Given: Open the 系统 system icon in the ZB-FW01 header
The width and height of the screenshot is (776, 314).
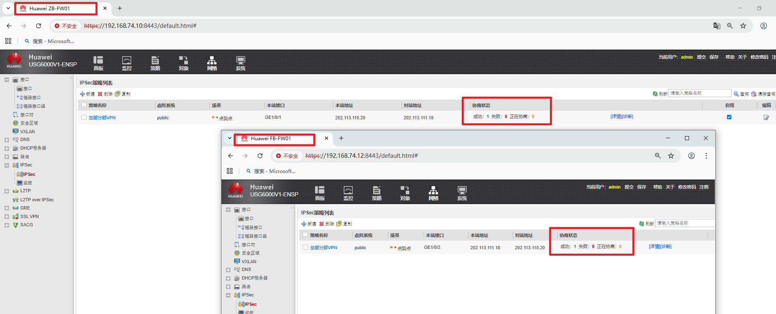Looking at the screenshot, I should [240, 63].
